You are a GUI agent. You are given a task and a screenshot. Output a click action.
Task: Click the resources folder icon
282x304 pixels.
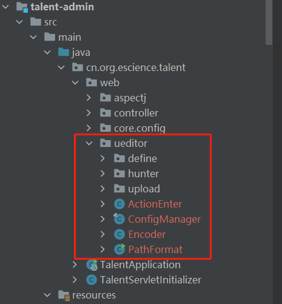click(x=64, y=296)
